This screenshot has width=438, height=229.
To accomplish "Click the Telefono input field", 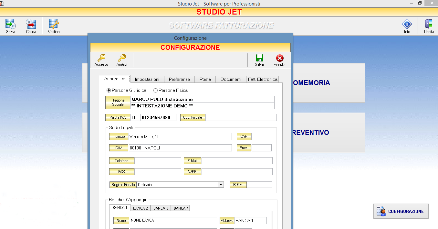I will coord(158,161).
